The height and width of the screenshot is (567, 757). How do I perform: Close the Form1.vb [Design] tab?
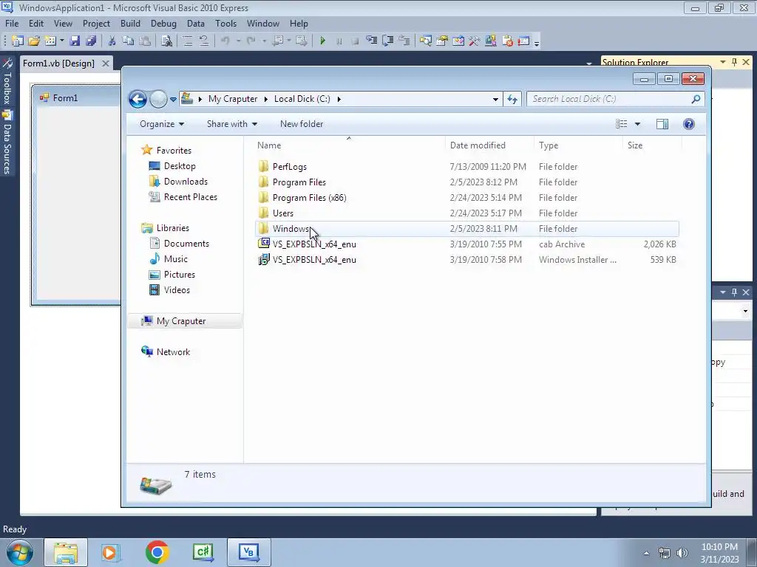(x=105, y=63)
